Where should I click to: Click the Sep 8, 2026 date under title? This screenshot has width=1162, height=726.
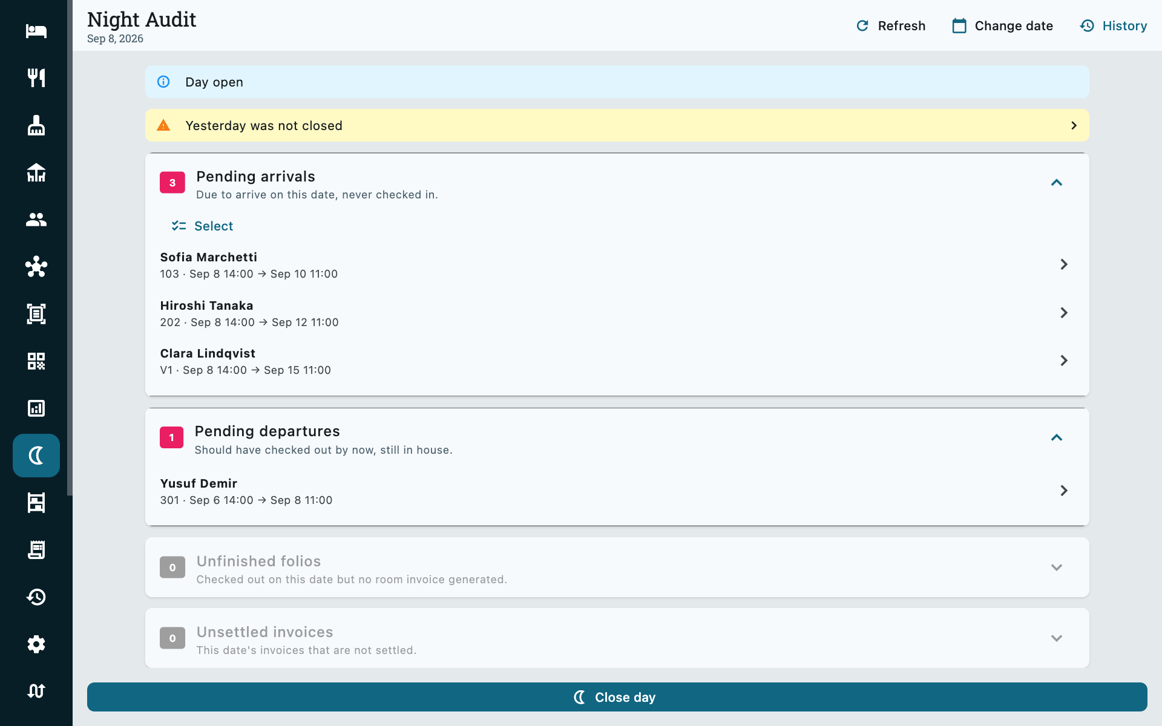[x=115, y=39]
